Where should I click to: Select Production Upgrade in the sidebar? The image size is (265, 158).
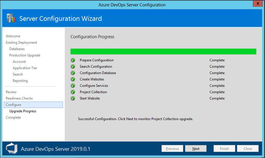point(25,55)
